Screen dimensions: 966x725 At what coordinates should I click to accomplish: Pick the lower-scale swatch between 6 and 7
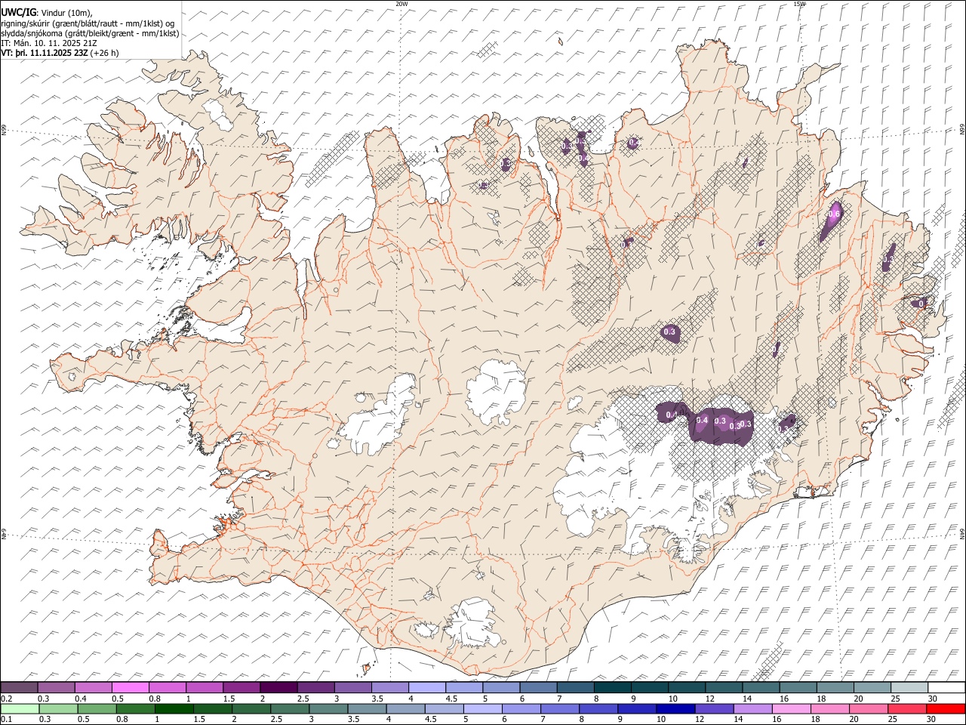[521, 708]
